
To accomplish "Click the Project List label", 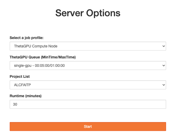I will click(x=20, y=76).
